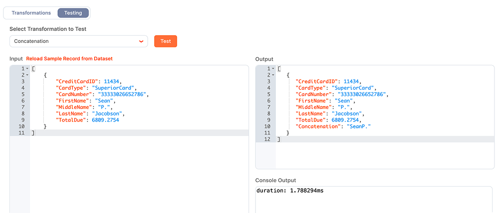Switch to the Transformations tab

[x=31, y=13]
